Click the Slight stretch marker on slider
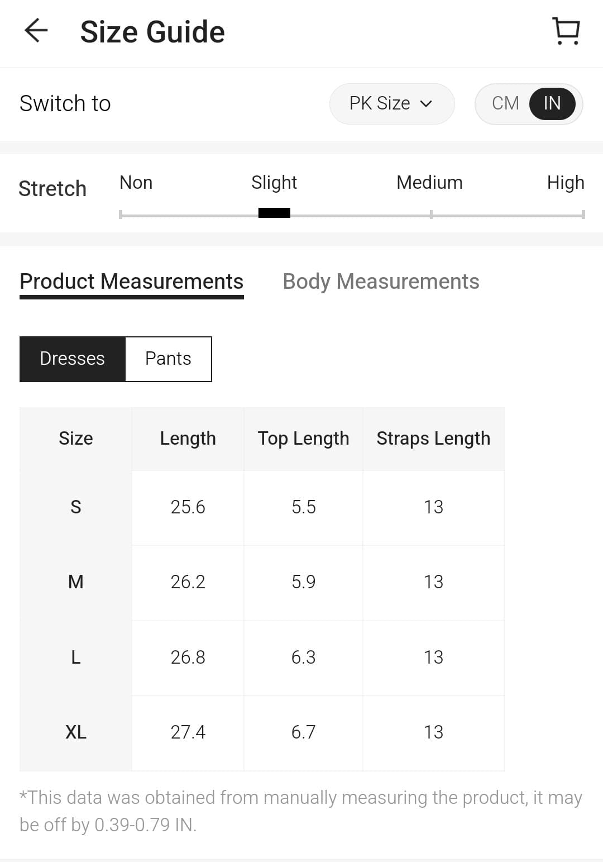Image resolution: width=603 pixels, height=862 pixels. 274,213
